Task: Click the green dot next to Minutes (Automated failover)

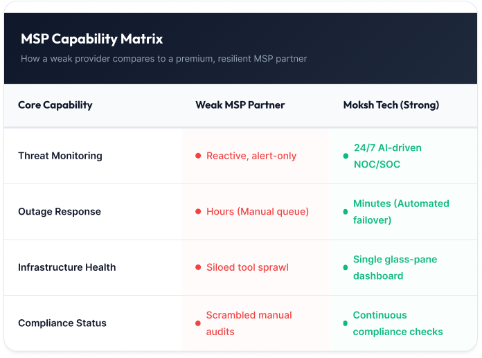Action: pyautogui.click(x=345, y=212)
